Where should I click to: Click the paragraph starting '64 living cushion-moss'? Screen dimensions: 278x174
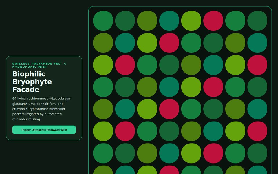pyautogui.click(x=42, y=109)
